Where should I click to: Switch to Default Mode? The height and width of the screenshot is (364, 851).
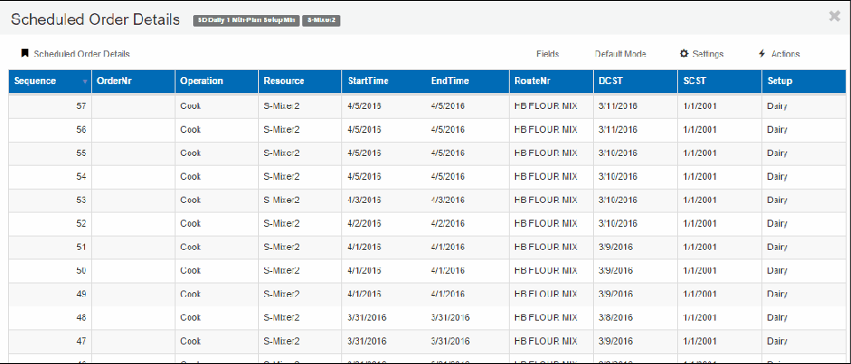pyautogui.click(x=620, y=54)
